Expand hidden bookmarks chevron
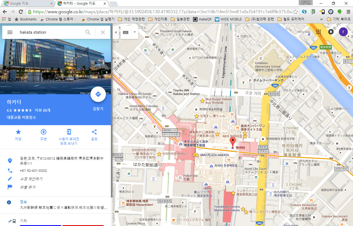 [x=321, y=19]
